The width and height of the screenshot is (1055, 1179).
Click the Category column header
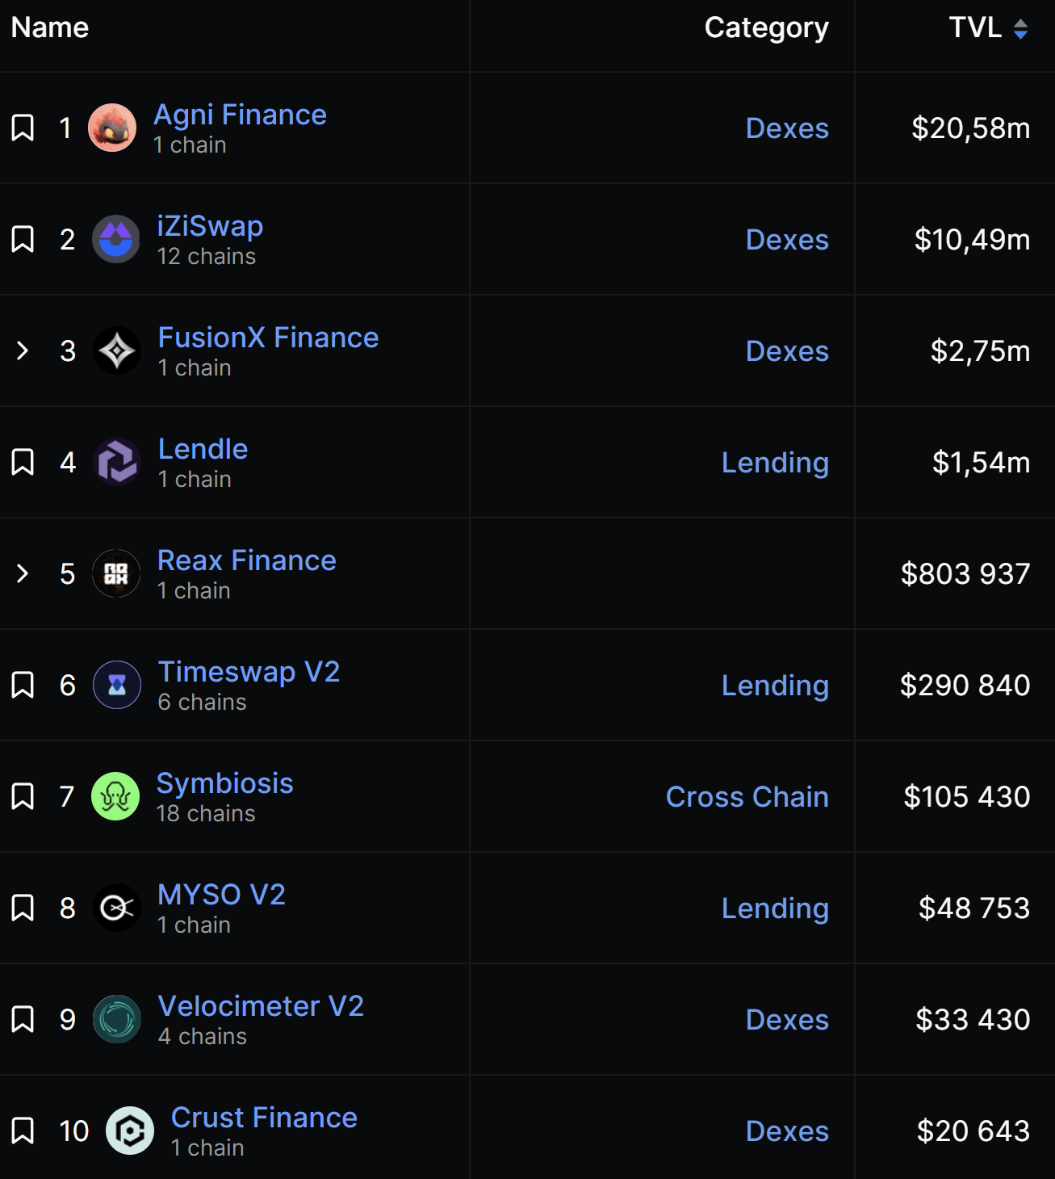(766, 27)
